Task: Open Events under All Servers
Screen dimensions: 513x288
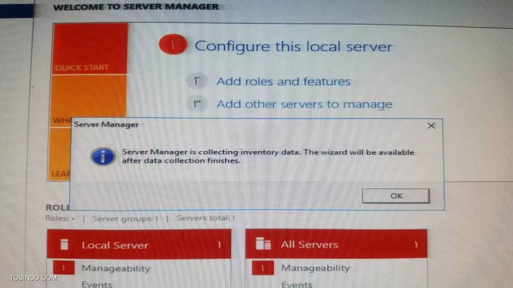Action: coord(297,284)
